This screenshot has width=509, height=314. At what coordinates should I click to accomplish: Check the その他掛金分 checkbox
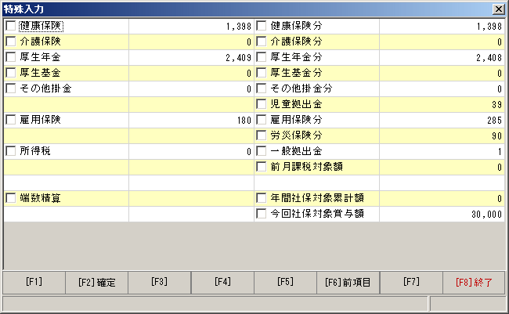262,88
